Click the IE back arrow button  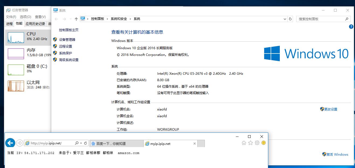(x=10, y=143)
